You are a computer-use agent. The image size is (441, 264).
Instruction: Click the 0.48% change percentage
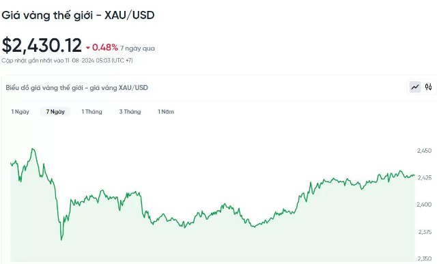(x=105, y=48)
